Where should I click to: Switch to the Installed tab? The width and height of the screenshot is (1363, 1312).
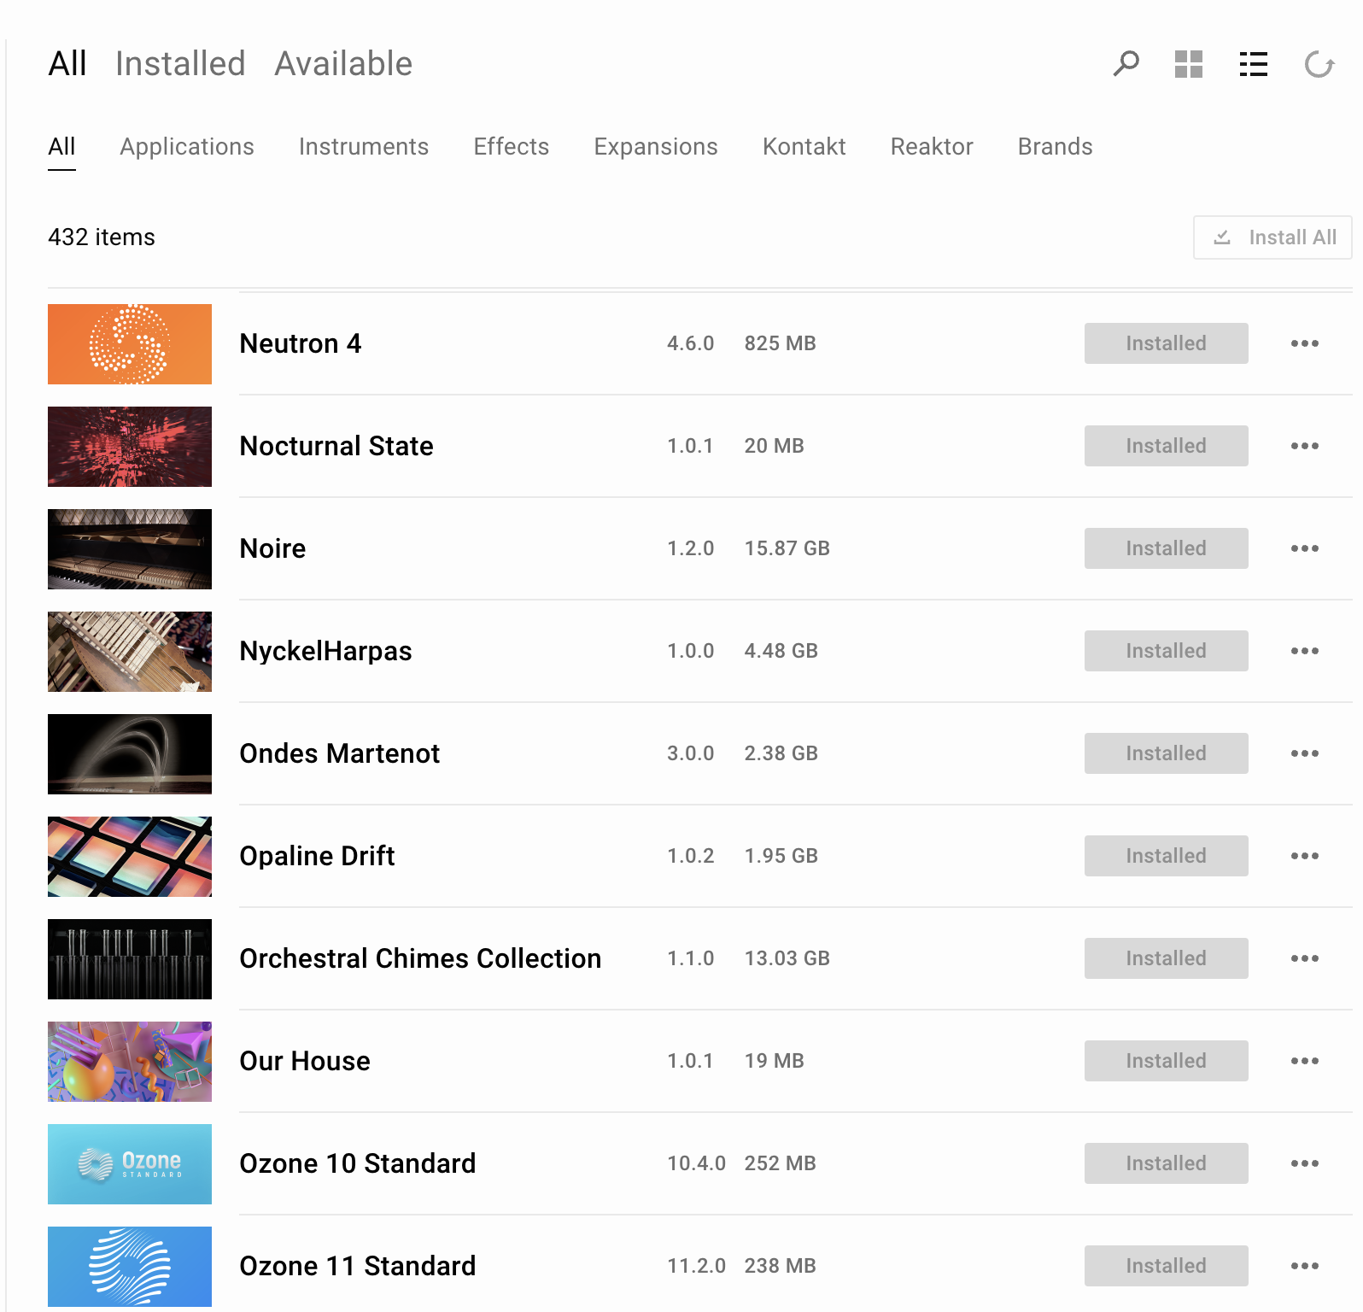click(x=180, y=64)
